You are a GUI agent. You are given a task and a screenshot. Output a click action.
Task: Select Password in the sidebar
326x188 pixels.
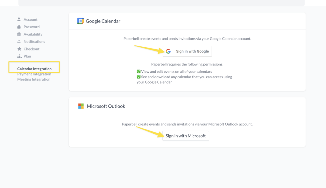point(31,27)
